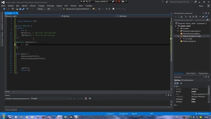This screenshot has height=119, width=211.
Task: Open the Файл menu
Action: tap(3, 6)
